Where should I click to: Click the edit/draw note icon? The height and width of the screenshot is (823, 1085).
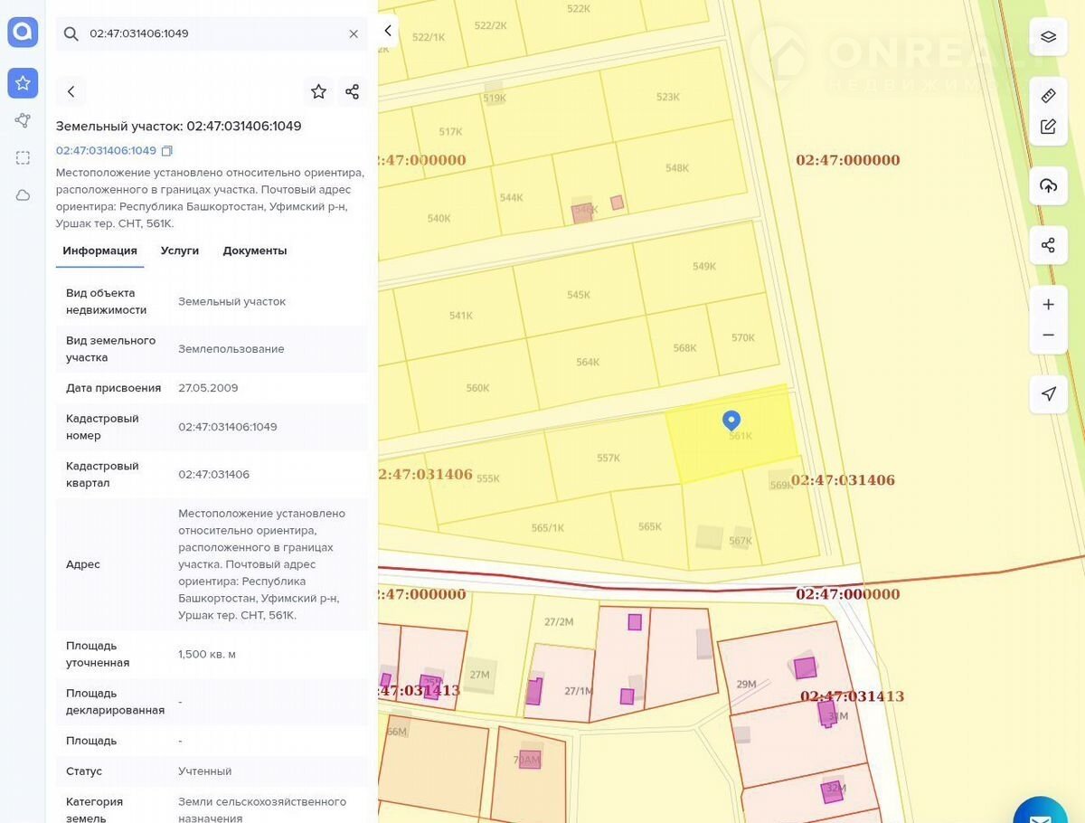(1048, 127)
